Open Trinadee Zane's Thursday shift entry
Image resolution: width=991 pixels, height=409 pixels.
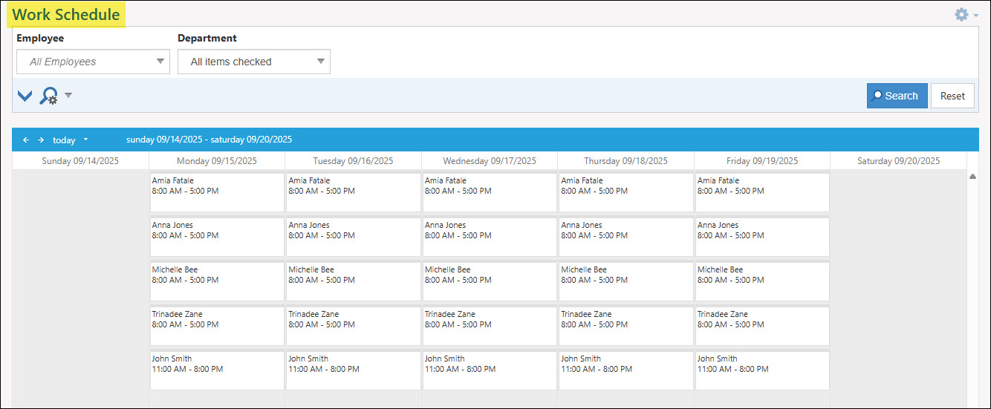click(x=626, y=325)
